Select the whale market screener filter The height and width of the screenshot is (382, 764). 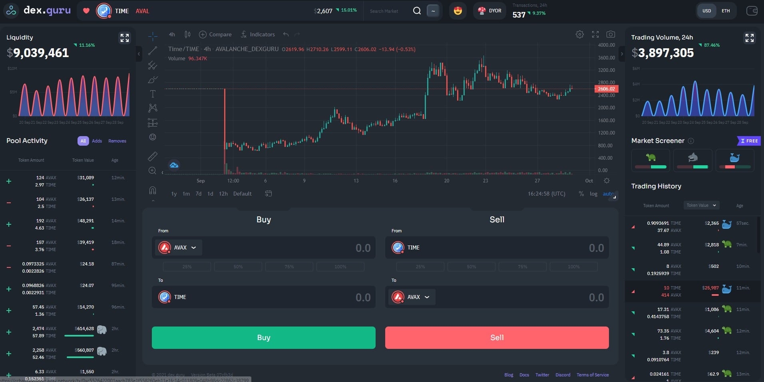click(735, 160)
